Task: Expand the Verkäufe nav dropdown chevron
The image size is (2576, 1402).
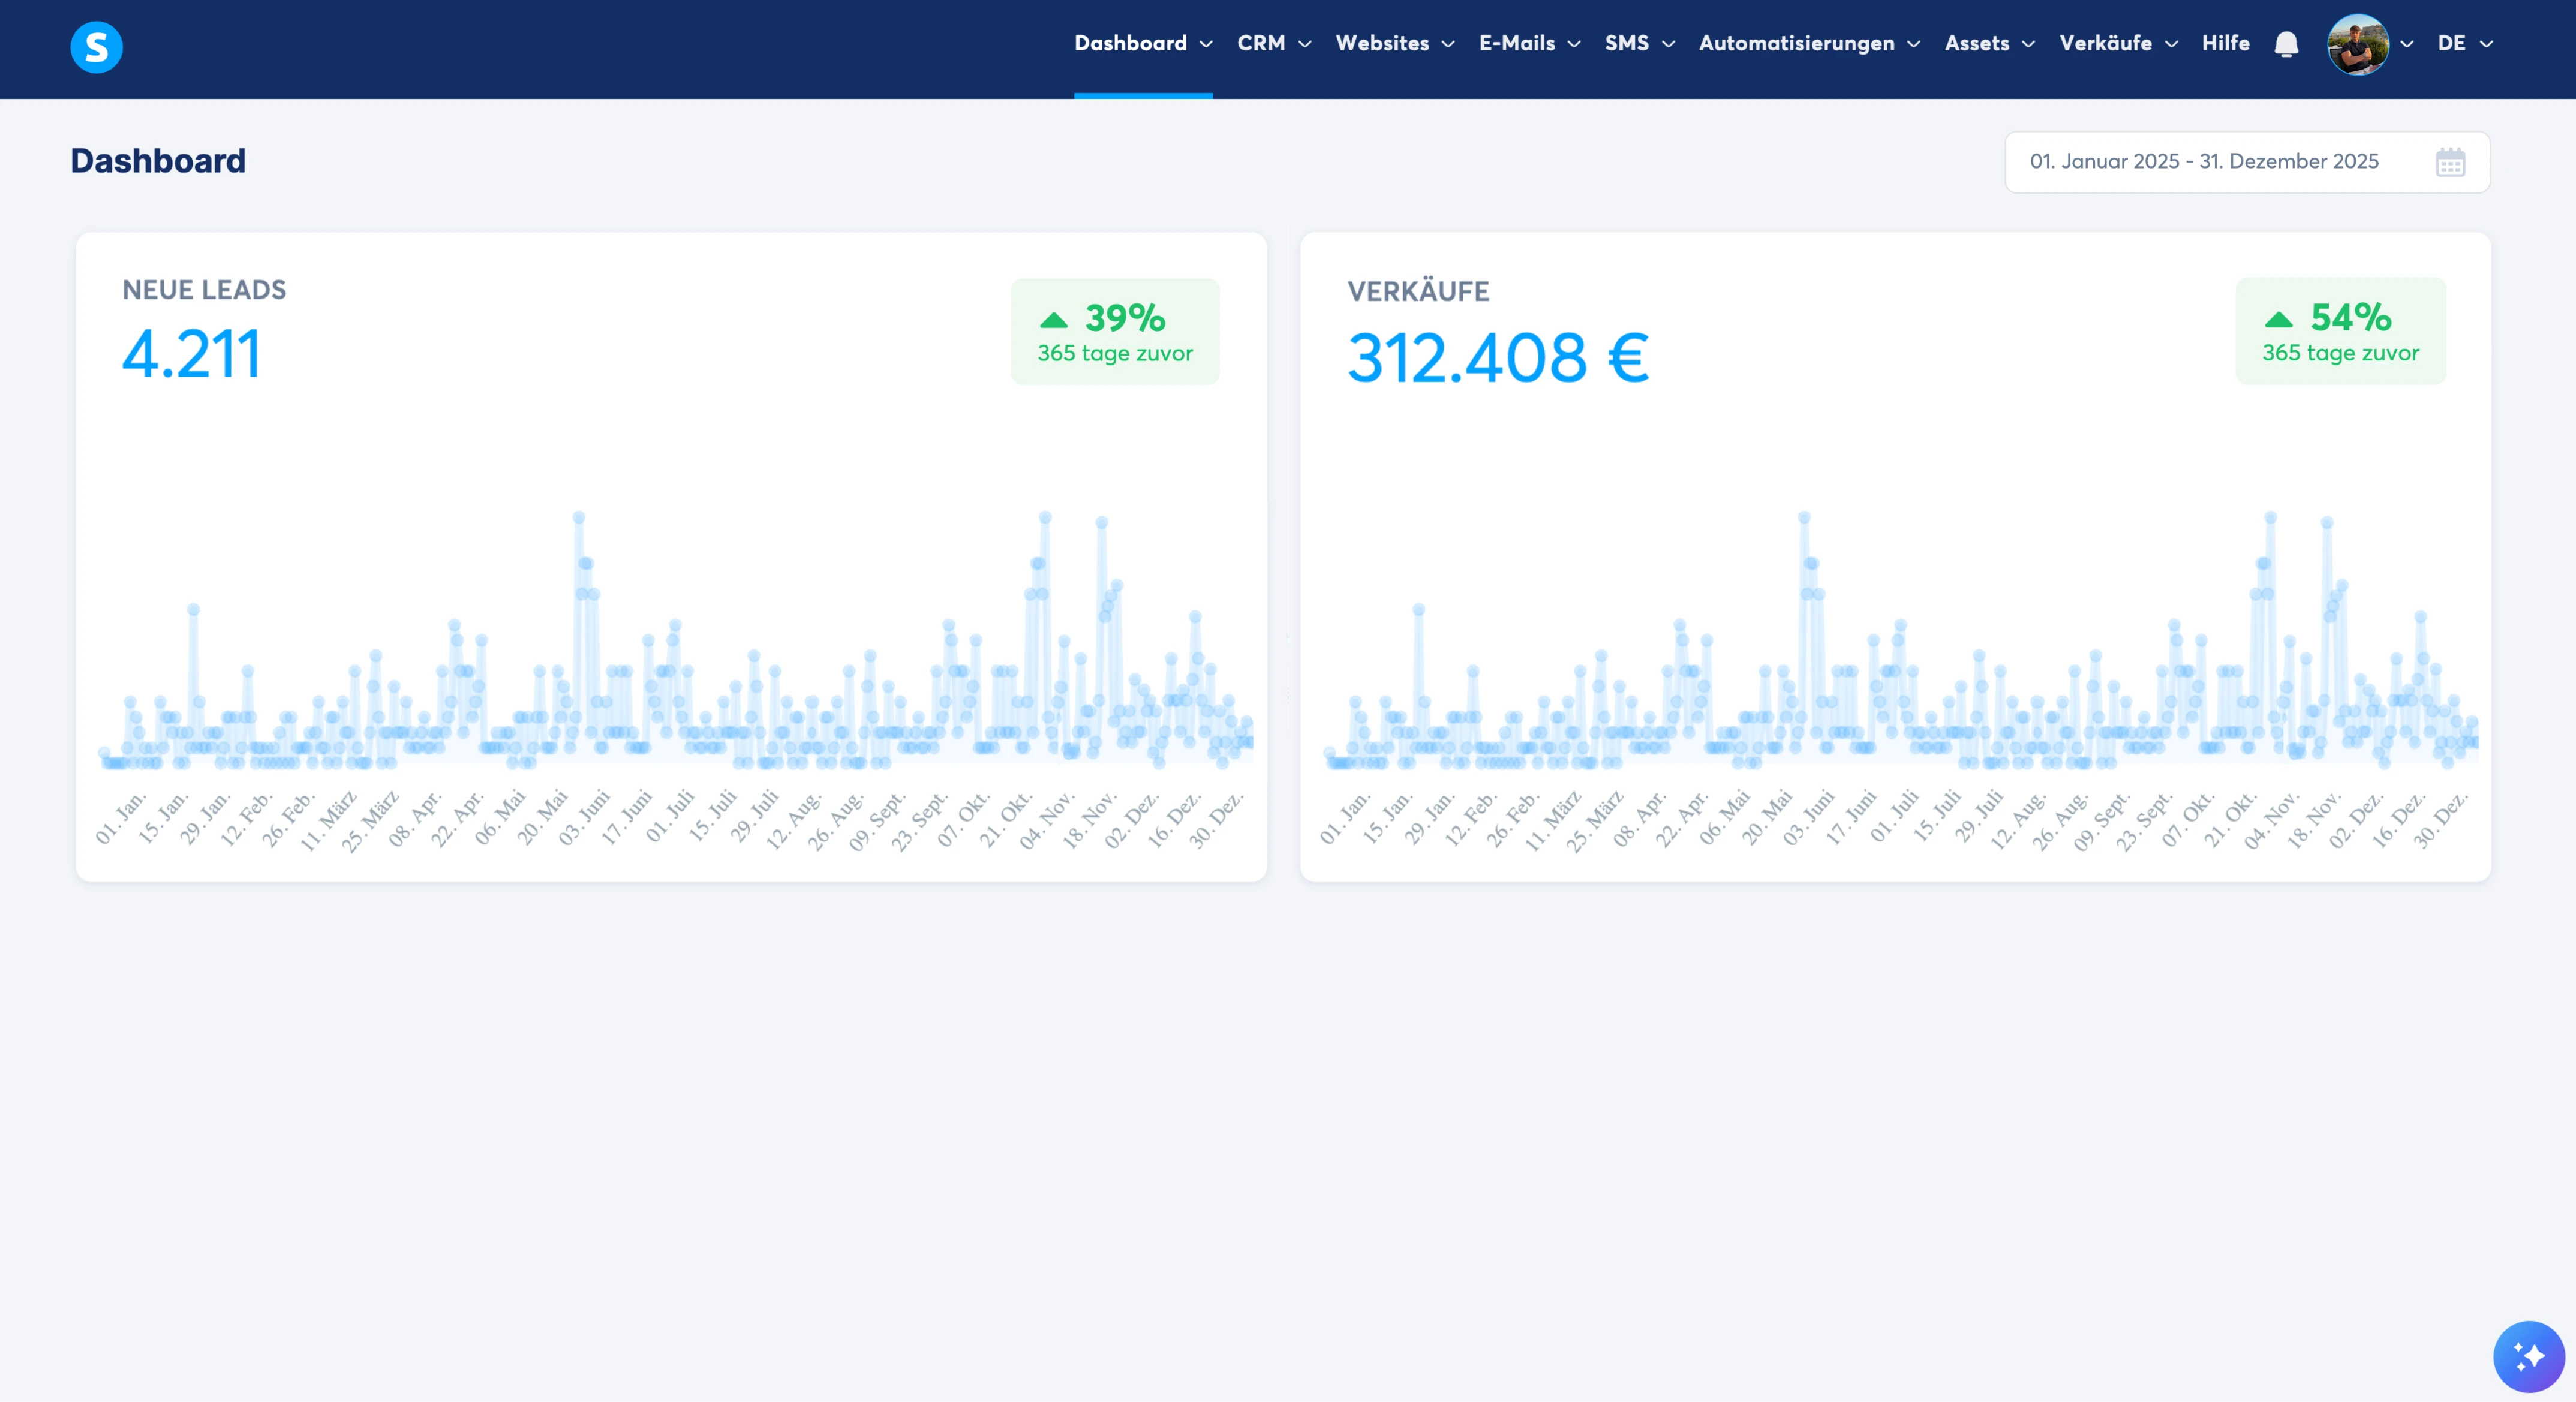Action: pyautogui.click(x=2171, y=44)
